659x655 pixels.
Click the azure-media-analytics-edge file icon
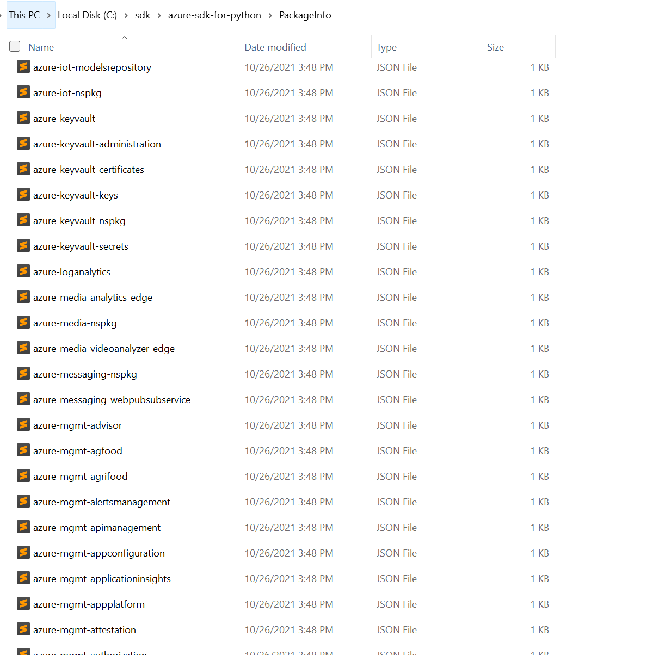[23, 296]
